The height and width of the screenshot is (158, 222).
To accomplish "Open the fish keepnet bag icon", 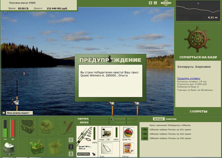I will (x=46, y=126).
